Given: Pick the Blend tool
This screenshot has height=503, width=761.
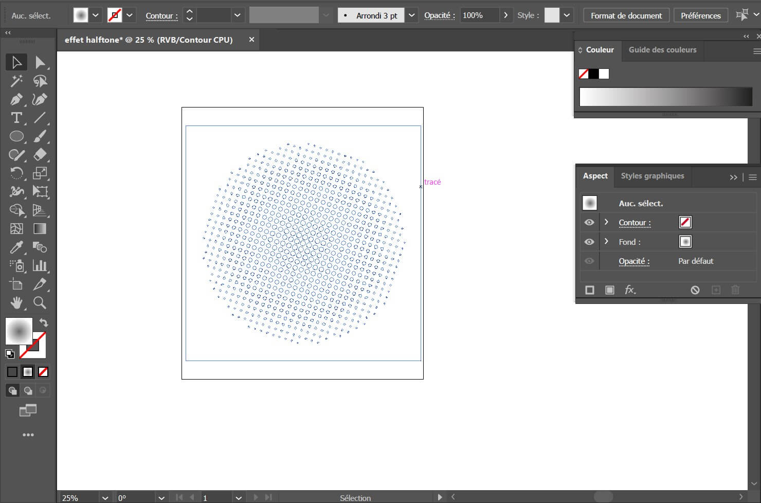Looking at the screenshot, I should [40, 247].
